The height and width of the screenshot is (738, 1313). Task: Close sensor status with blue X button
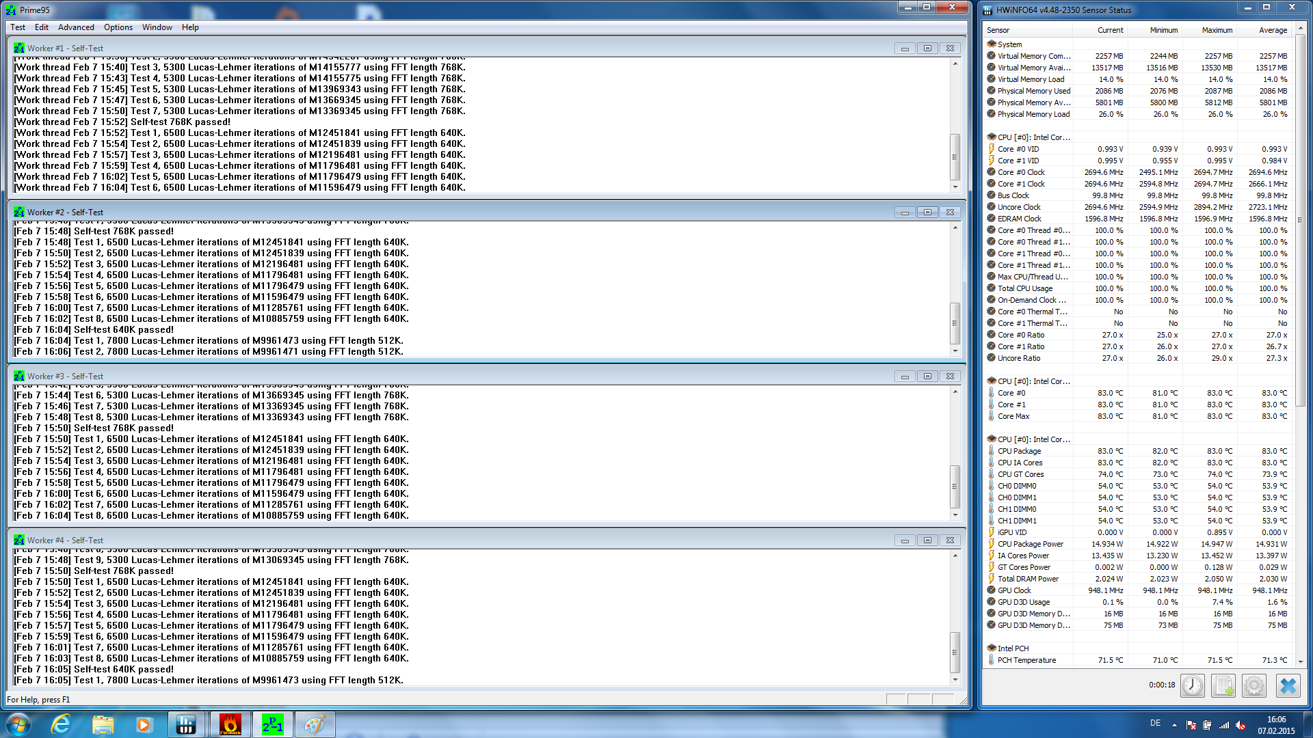(1288, 685)
